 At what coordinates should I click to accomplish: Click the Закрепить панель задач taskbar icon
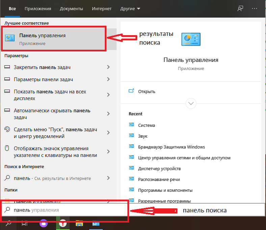(x=7, y=67)
